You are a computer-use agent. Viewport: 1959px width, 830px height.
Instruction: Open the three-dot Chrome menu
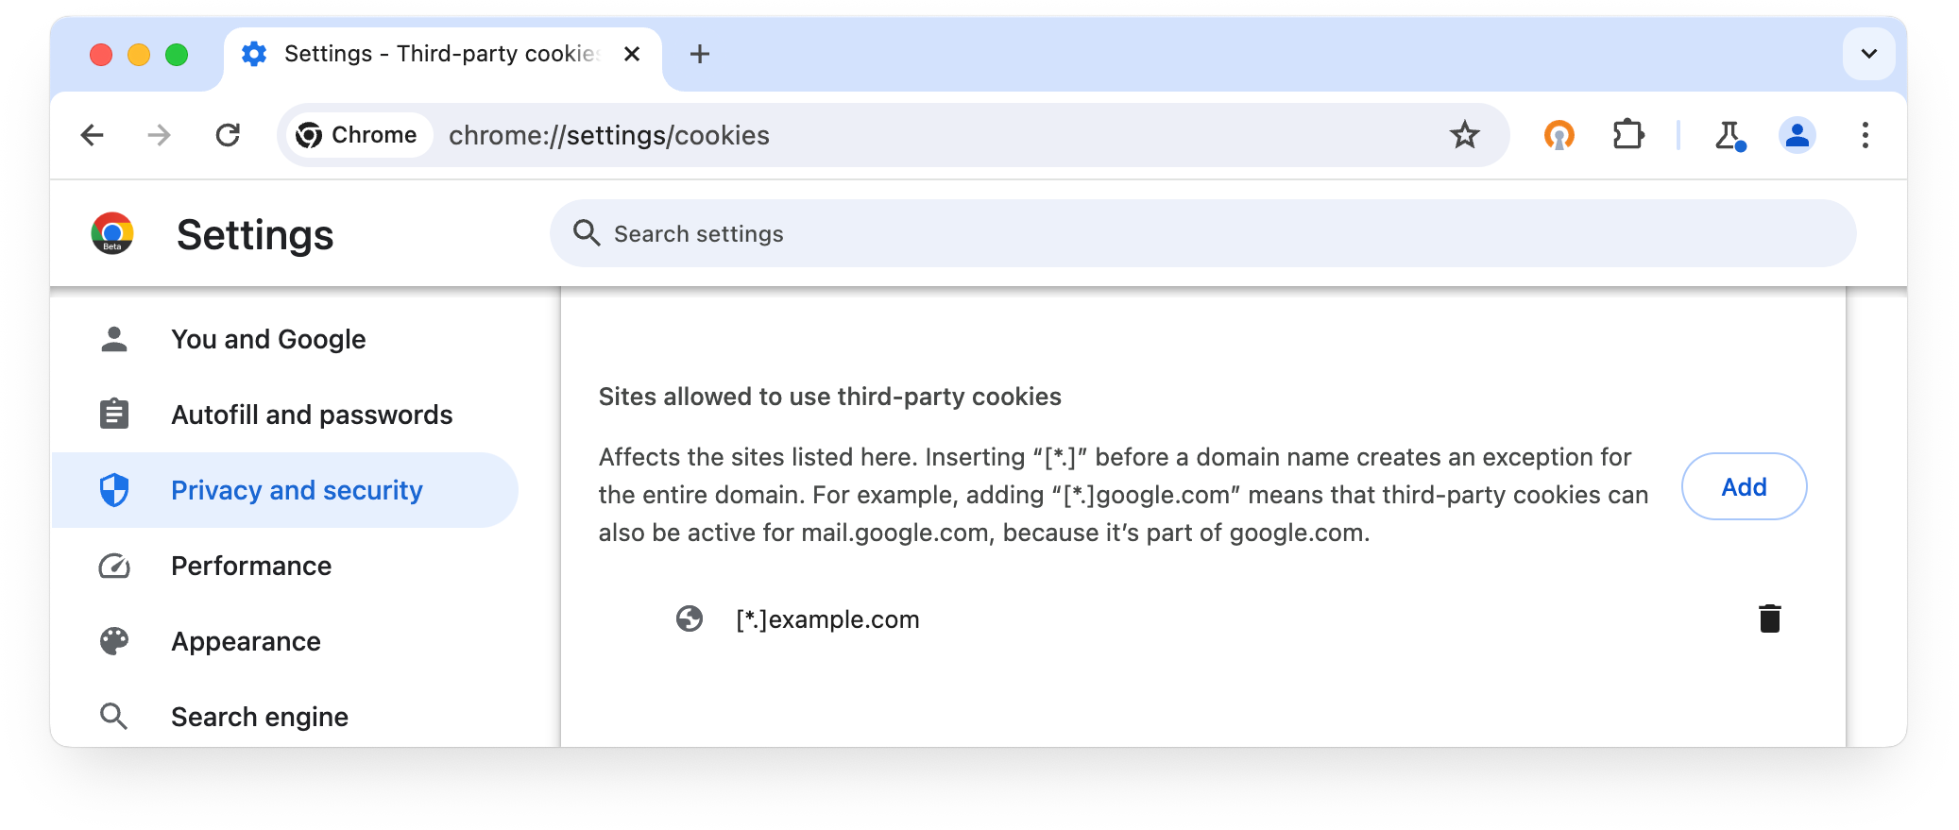pos(1865,135)
